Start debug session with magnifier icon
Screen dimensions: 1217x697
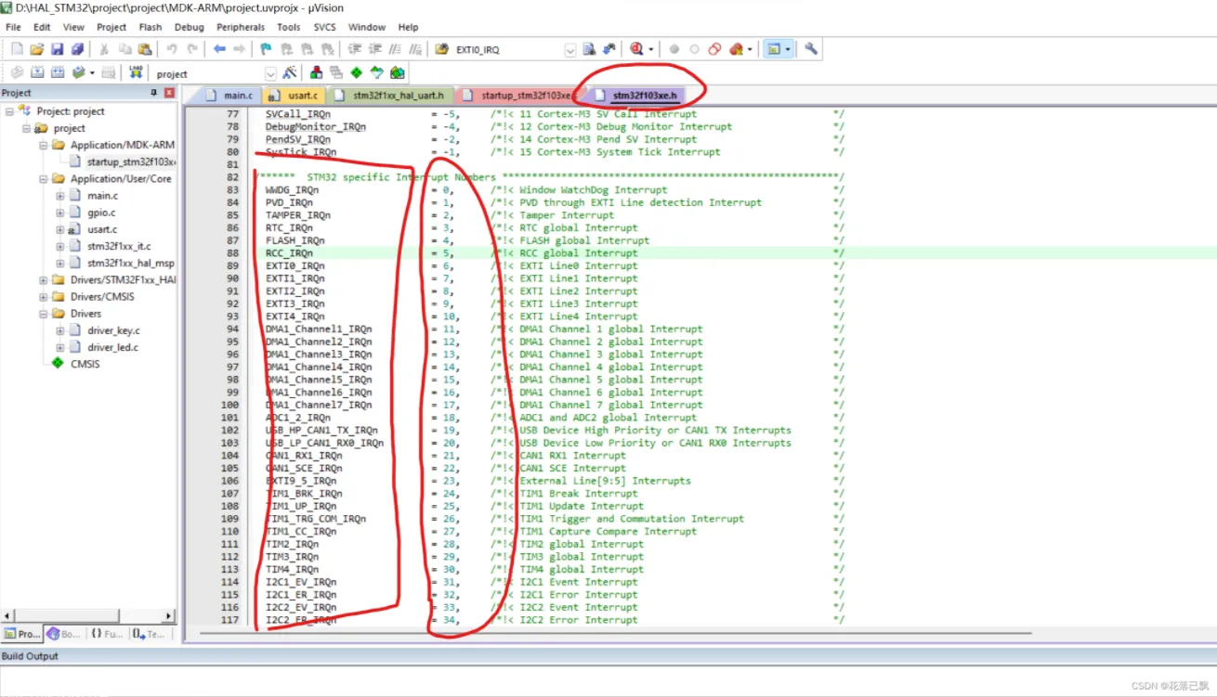click(x=635, y=48)
